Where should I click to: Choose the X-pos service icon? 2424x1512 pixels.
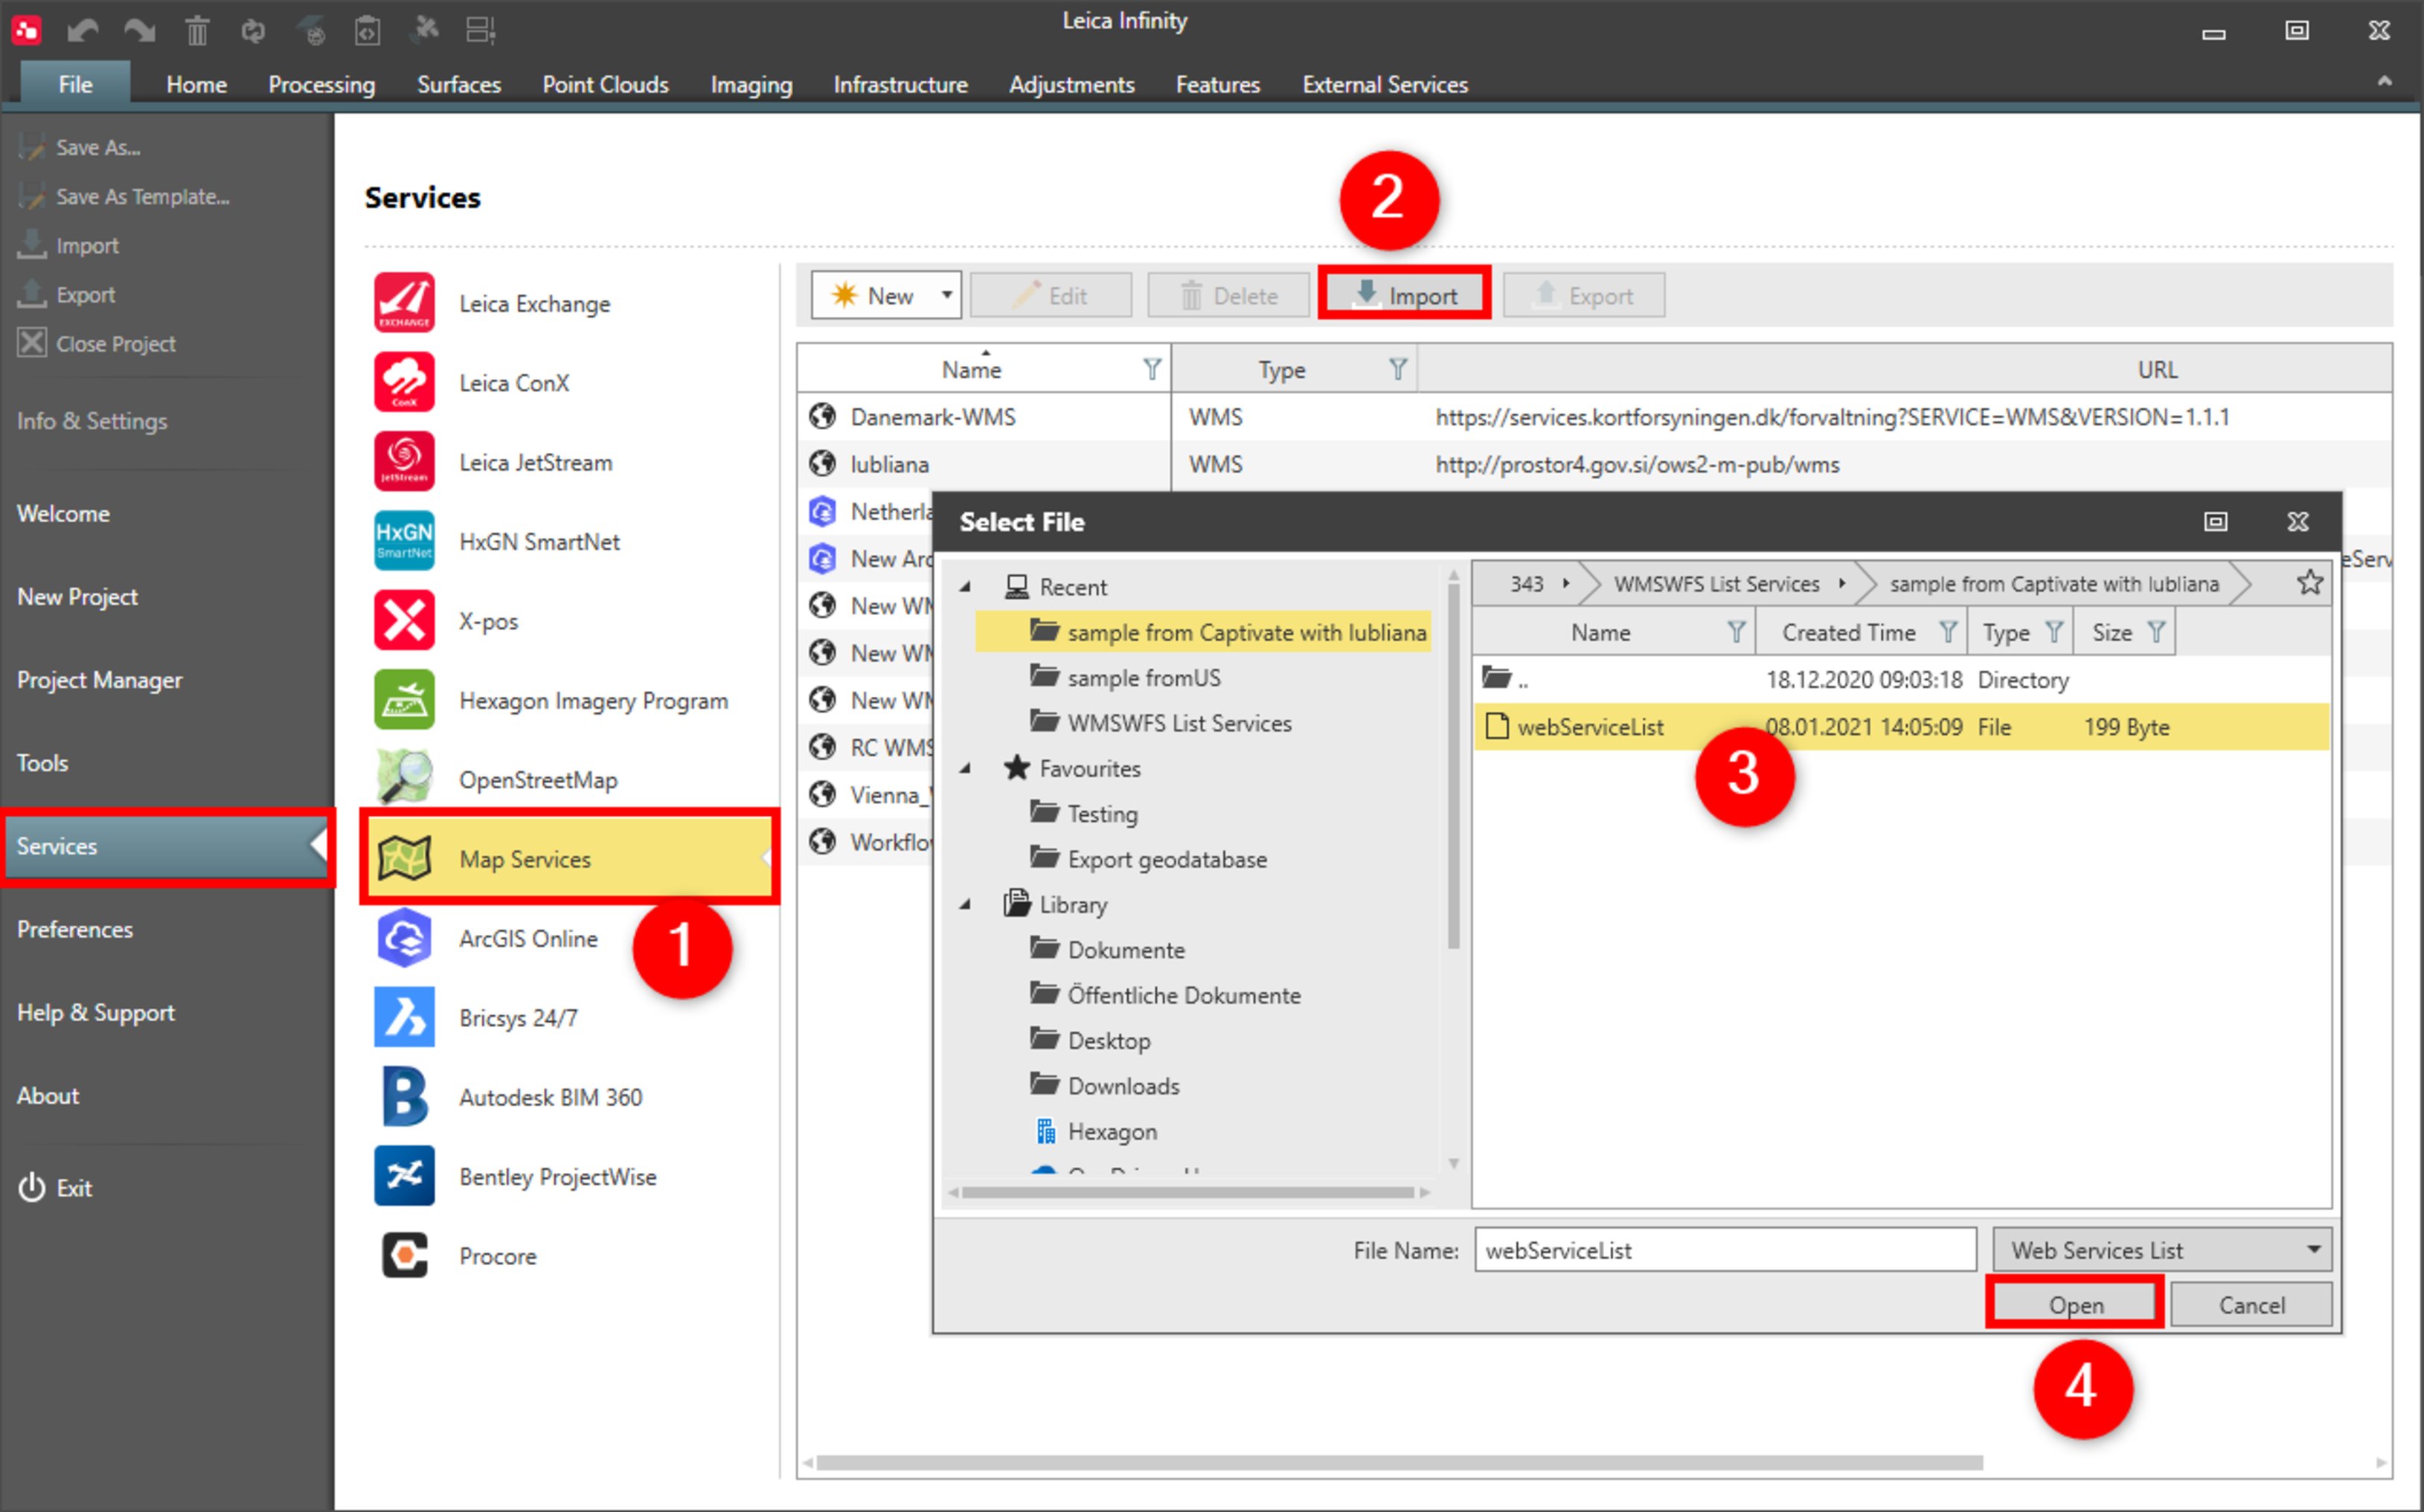pos(404,620)
